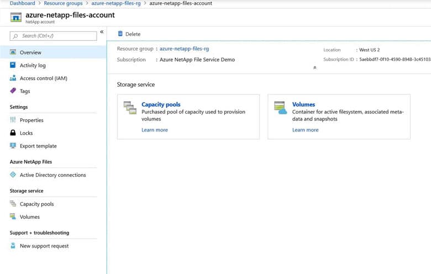
Task: Open azure-netapp-files-rg breadcrumb link
Action: point(115,3)
